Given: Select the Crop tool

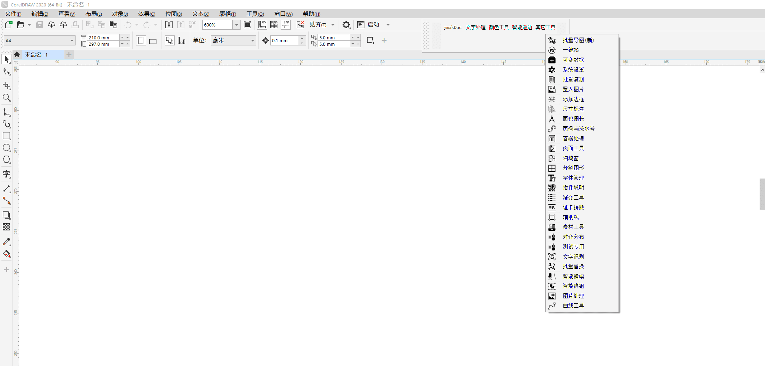Looking at the screenshot, I should coord(6,86).
